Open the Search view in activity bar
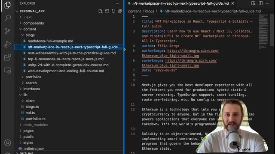The width and height of the screenshot is (275, 154). 8,18
